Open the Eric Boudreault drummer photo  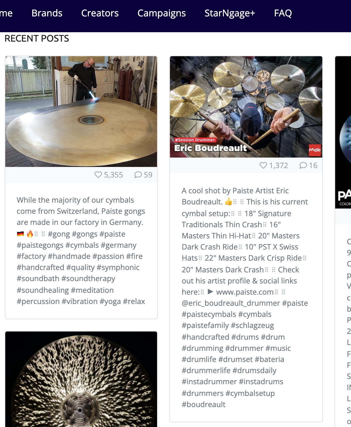[246, 107]
